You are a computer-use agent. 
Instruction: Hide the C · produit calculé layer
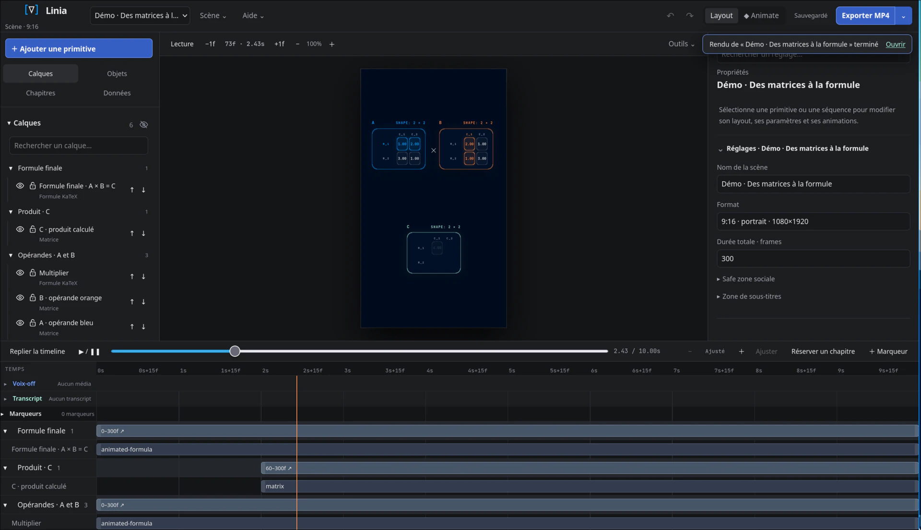pyautogui.click(x=20, y=229)
